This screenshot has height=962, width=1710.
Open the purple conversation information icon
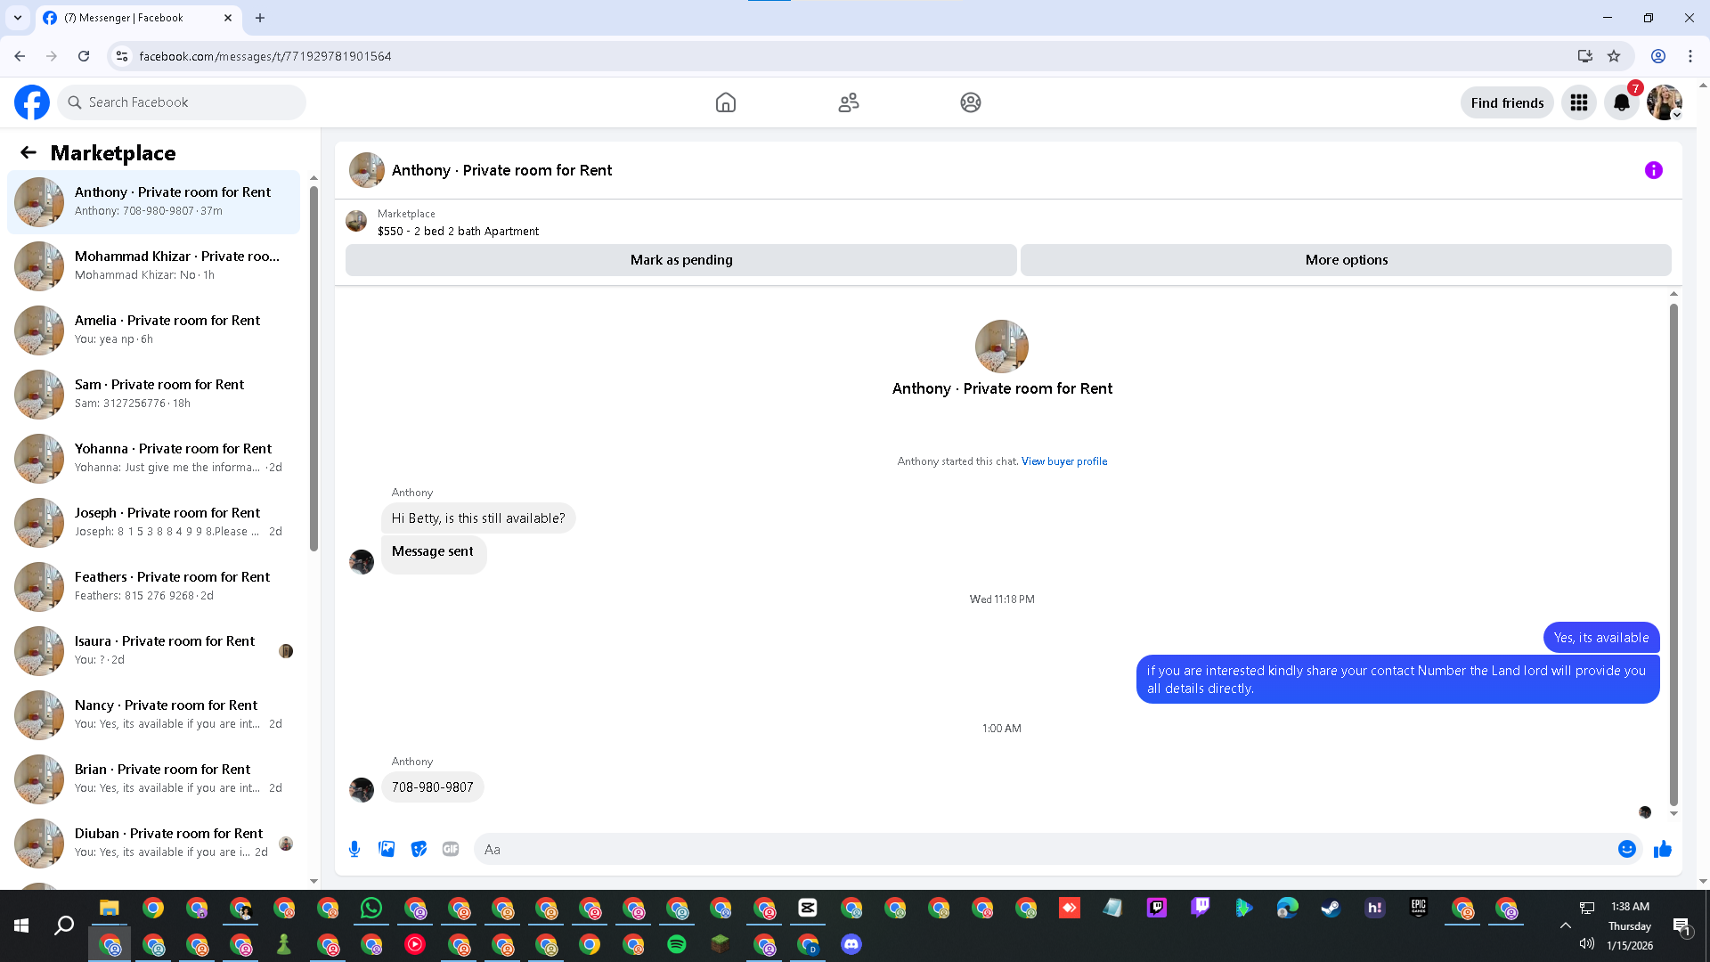click(1653, 170)
